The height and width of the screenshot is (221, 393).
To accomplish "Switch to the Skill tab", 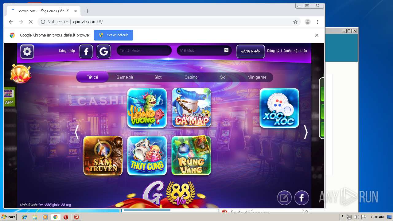I will pyautogui.click(x=224, y=77).
